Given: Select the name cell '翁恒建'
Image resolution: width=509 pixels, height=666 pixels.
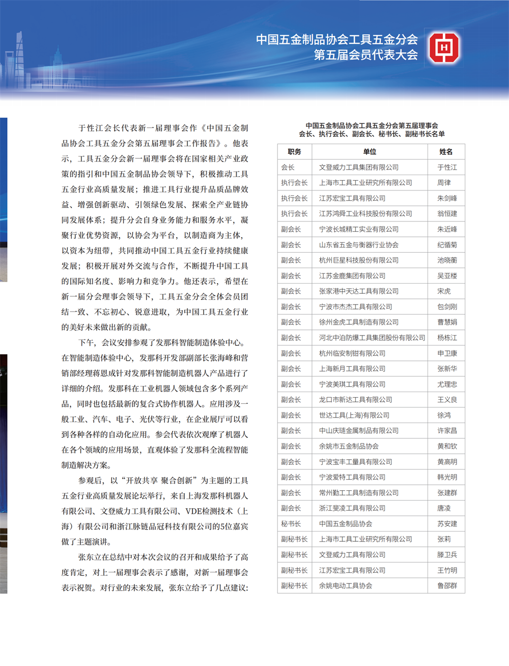Looking at the screenshot, I should pos(447,214).
